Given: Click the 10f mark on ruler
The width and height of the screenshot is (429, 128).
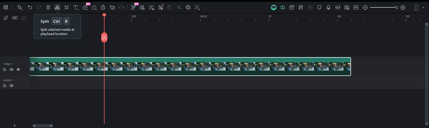Looking at the screenshot, I should coord(339,16).
